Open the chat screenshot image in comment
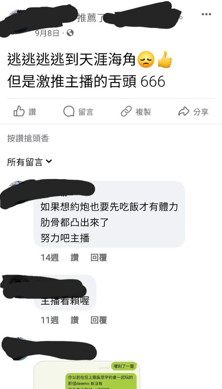Screen dimensions: 222x389 [87, 375]
